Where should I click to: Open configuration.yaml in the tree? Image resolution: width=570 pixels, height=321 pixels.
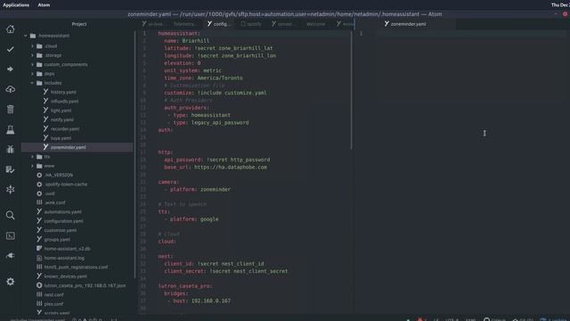(63, 221)
